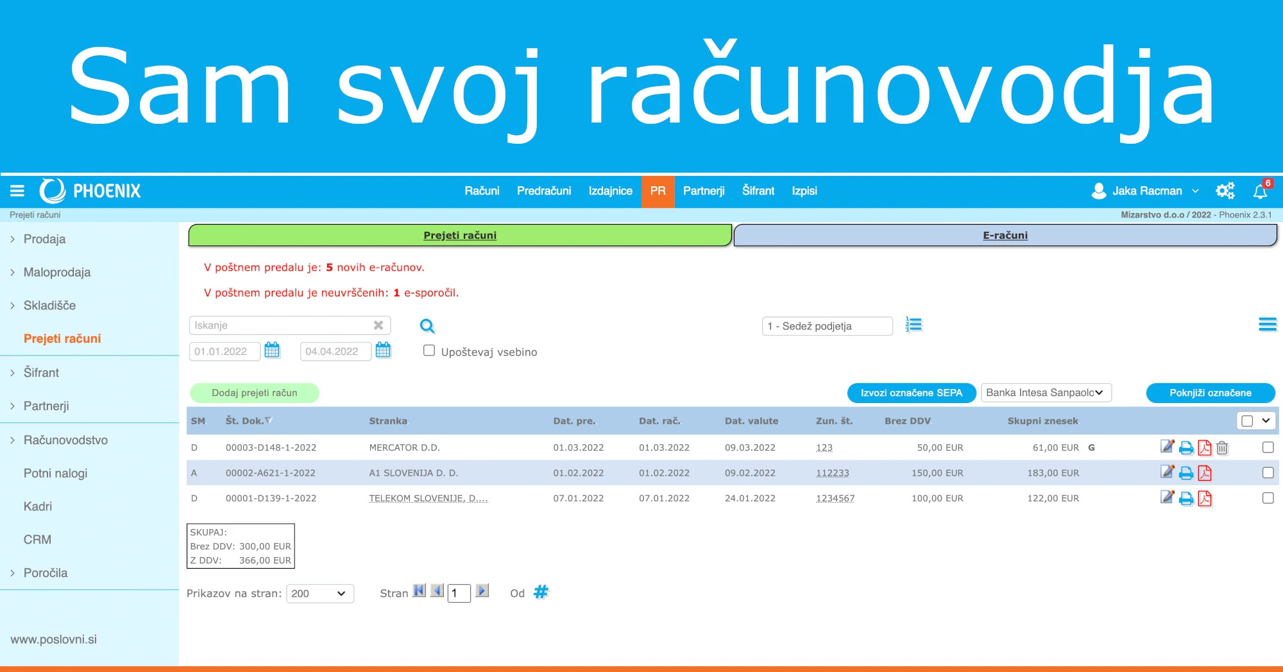Open PDF of TELEKOM SLOVENIJE invoice
Screen dimensions: 1283x672
[1205, 498]
